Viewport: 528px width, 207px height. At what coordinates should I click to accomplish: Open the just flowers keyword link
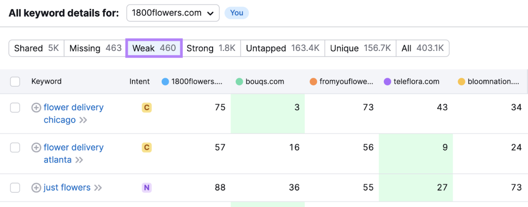pyautogui.click(x=67, y=187)
